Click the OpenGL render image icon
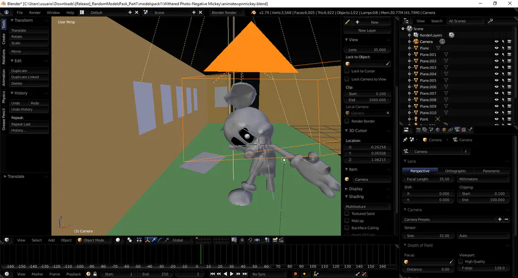 click(275, 240)
